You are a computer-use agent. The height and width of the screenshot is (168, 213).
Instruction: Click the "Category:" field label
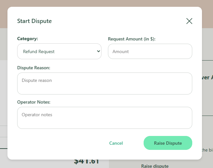(28, 39)
